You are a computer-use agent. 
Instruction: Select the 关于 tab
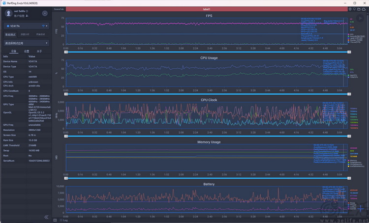click(39, 51)
